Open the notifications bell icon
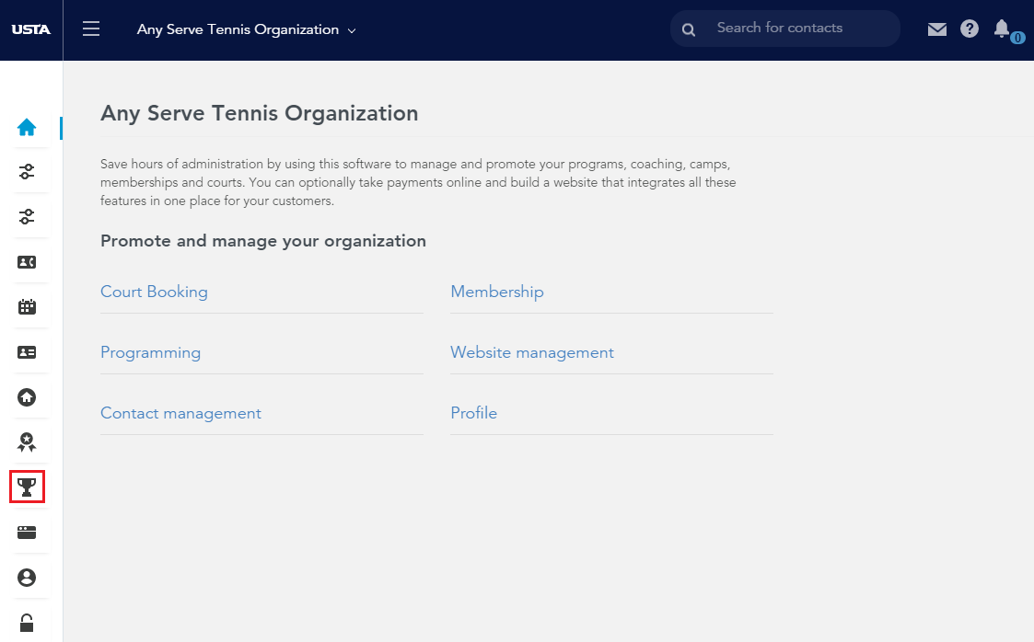Image resolution: width=1034 pixels, height=642 pixels. click(x=1002, y=29)
